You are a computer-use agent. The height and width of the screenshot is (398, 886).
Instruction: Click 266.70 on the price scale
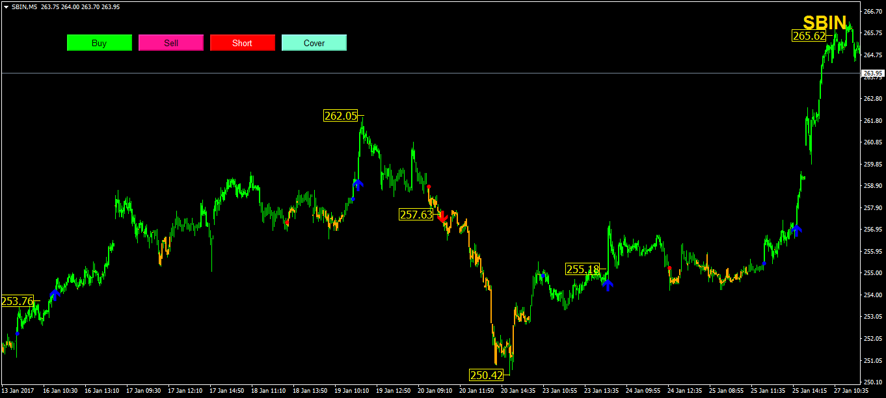click(x=872, y=11)
